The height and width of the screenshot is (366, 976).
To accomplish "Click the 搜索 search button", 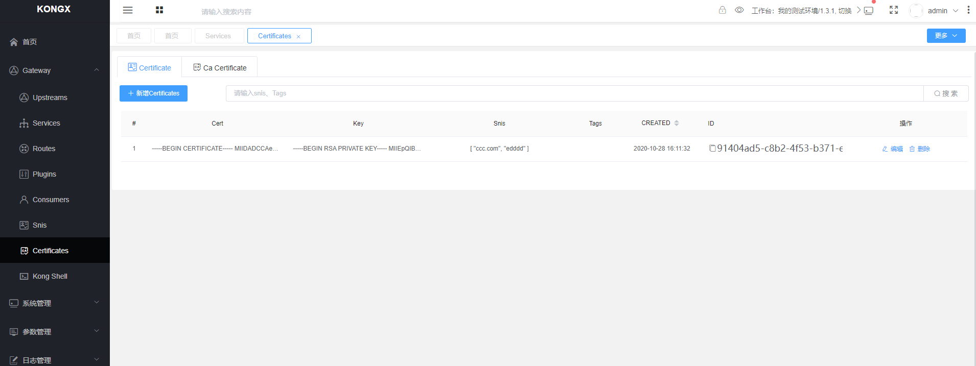I will pos(946,93).
